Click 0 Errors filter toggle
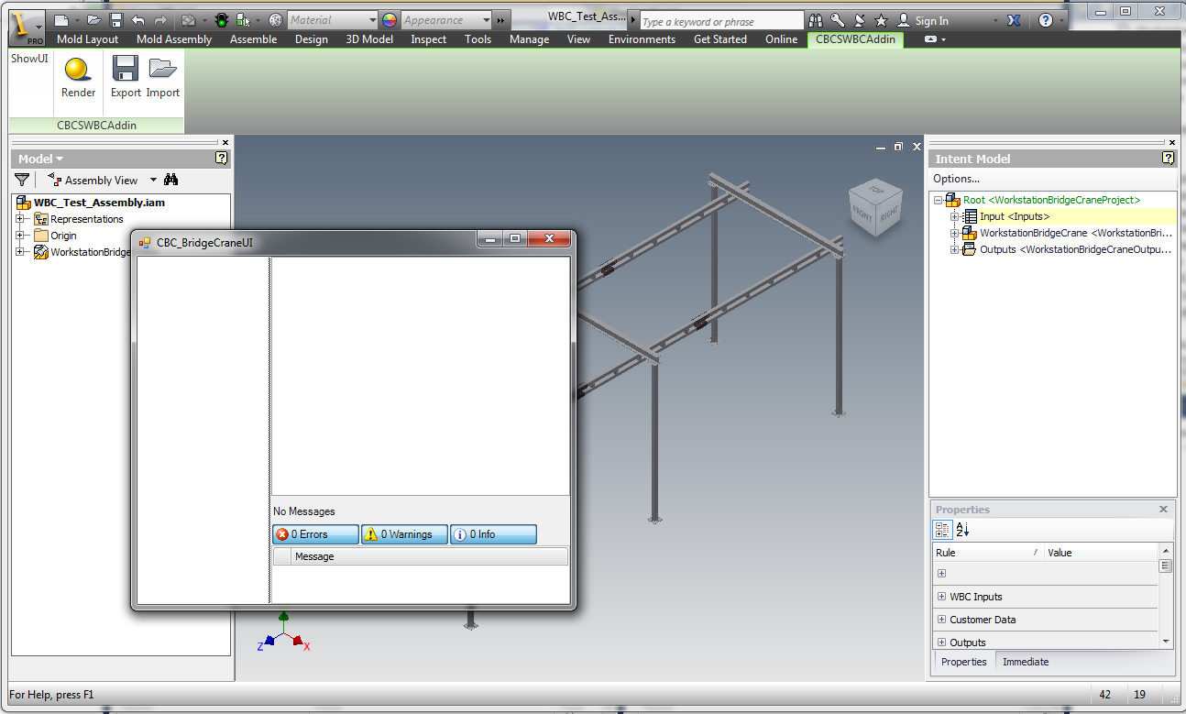This screenshot has height=714, width=1186. coord(314,534)
